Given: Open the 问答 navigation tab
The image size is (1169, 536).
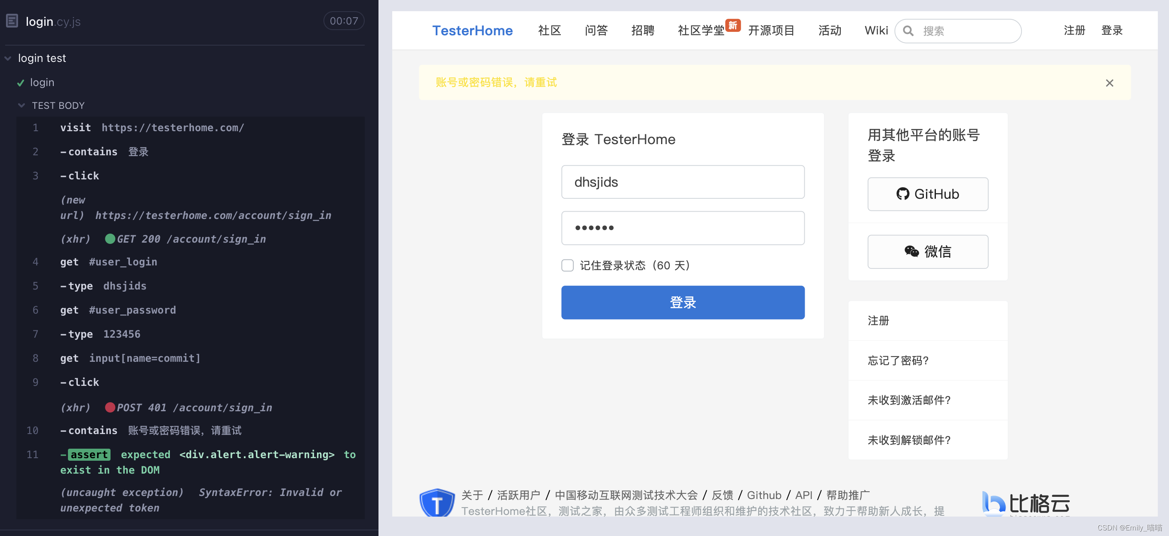Looking at the screenshot, I should (x=596, y=31).
